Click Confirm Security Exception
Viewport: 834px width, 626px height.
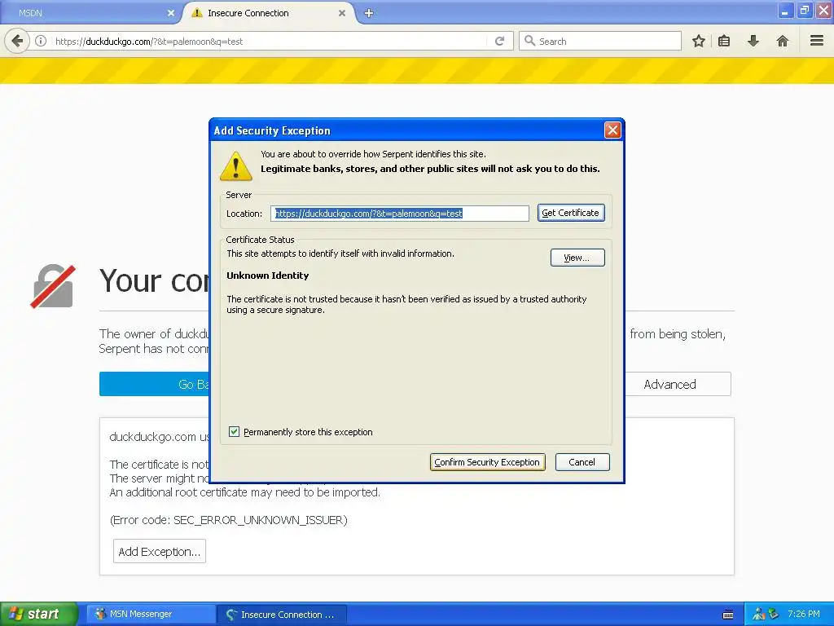(487, 462)
